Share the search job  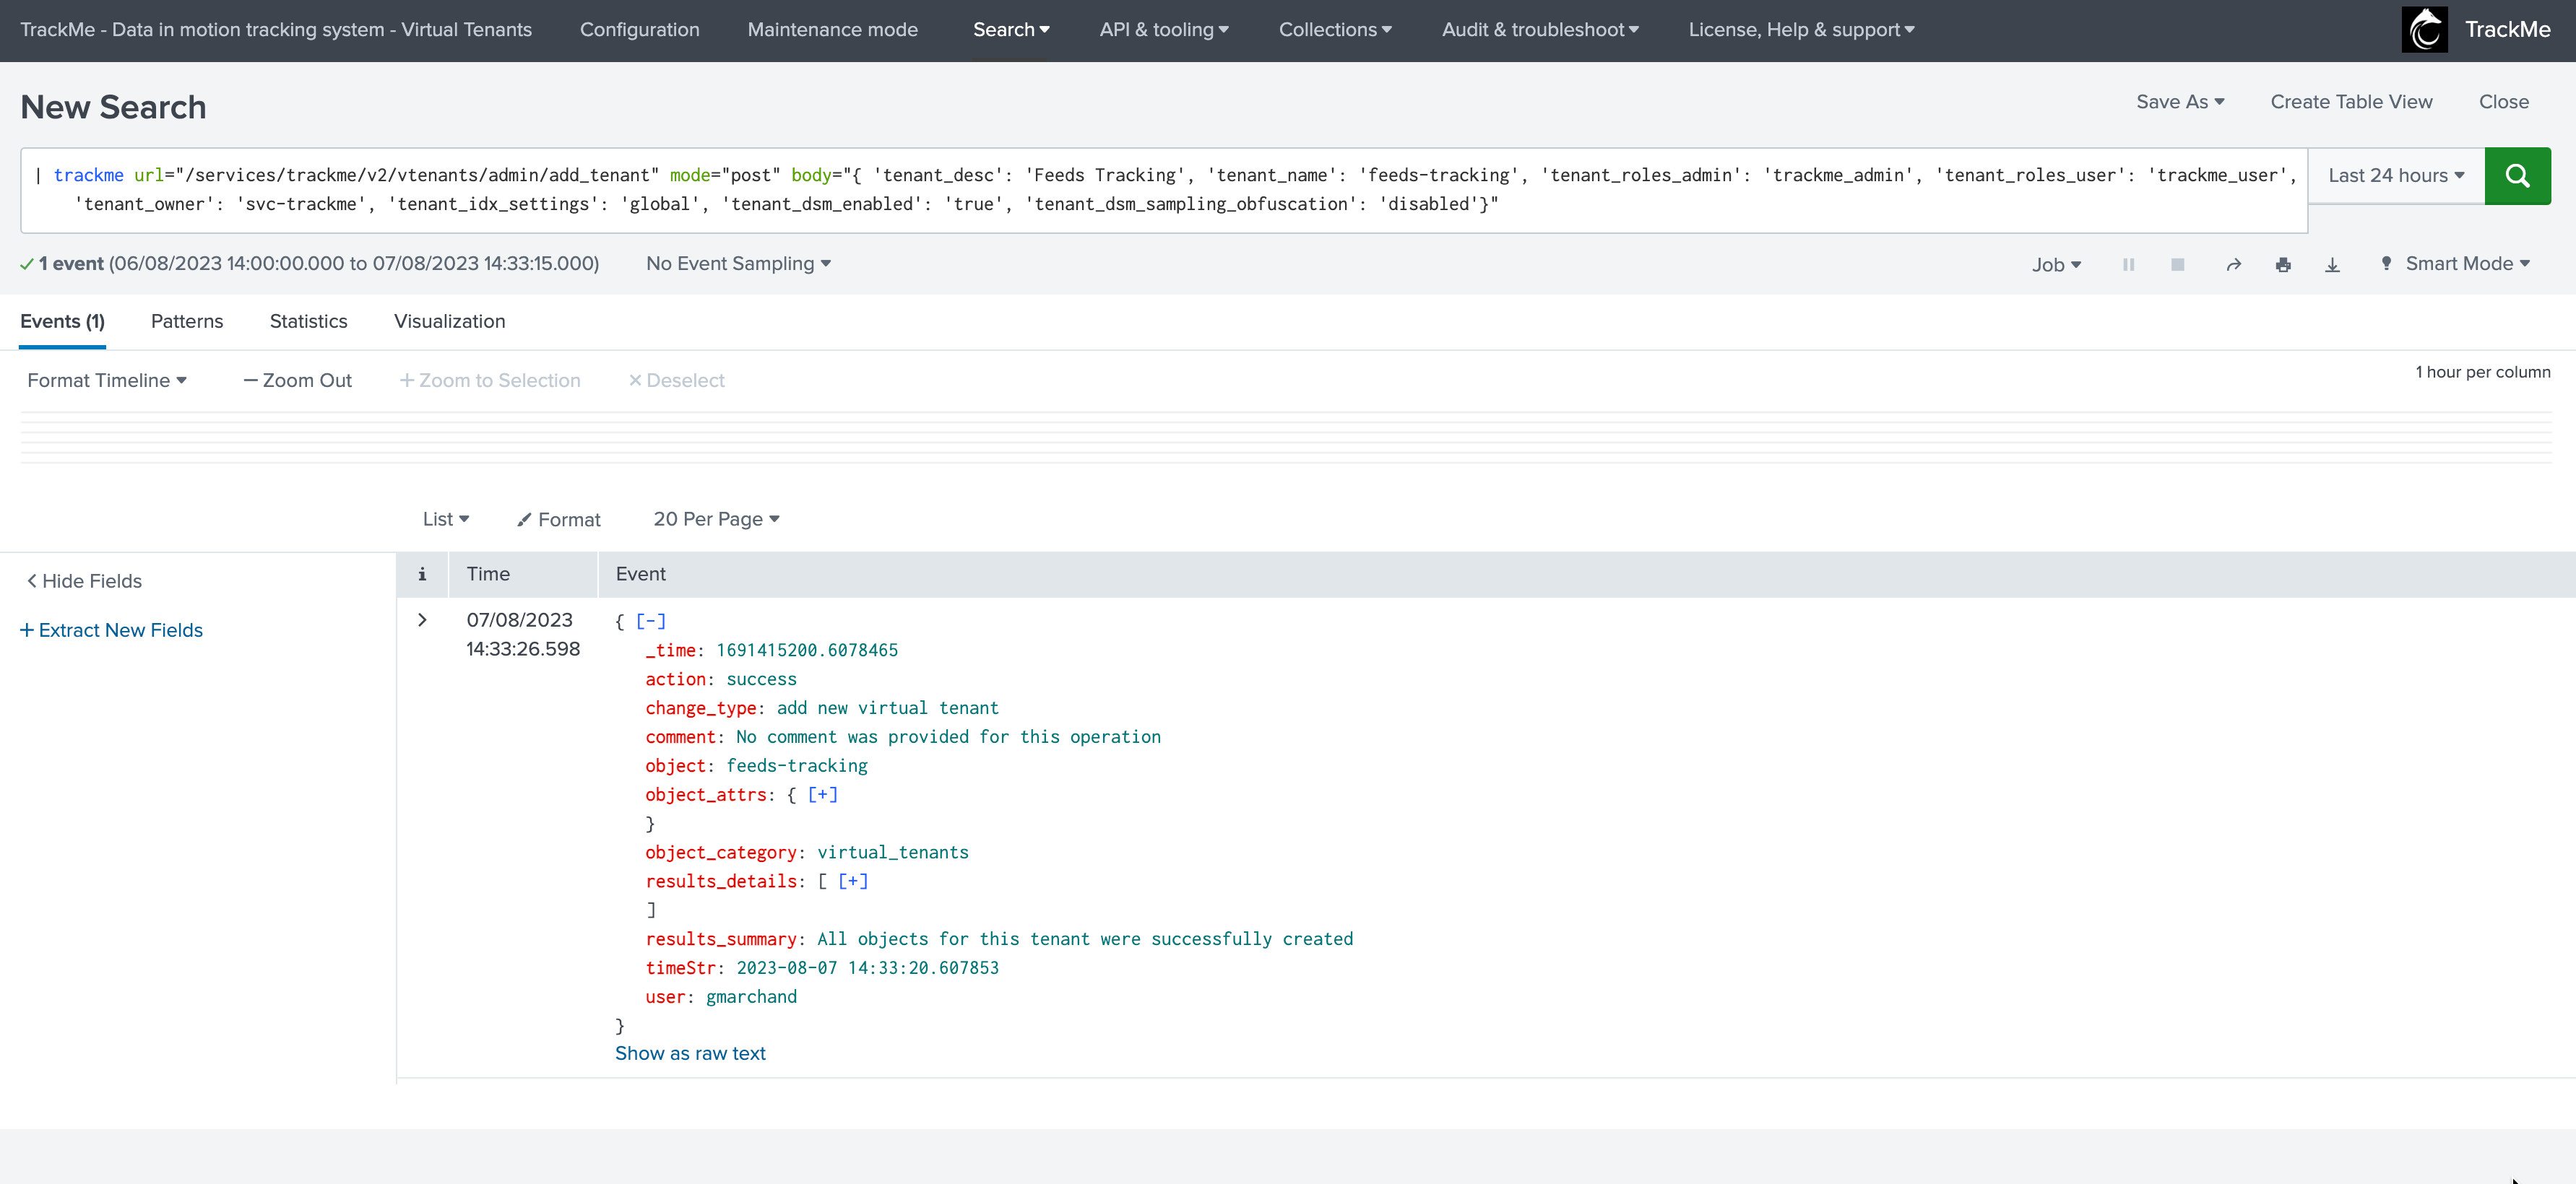coord(2233,265)
